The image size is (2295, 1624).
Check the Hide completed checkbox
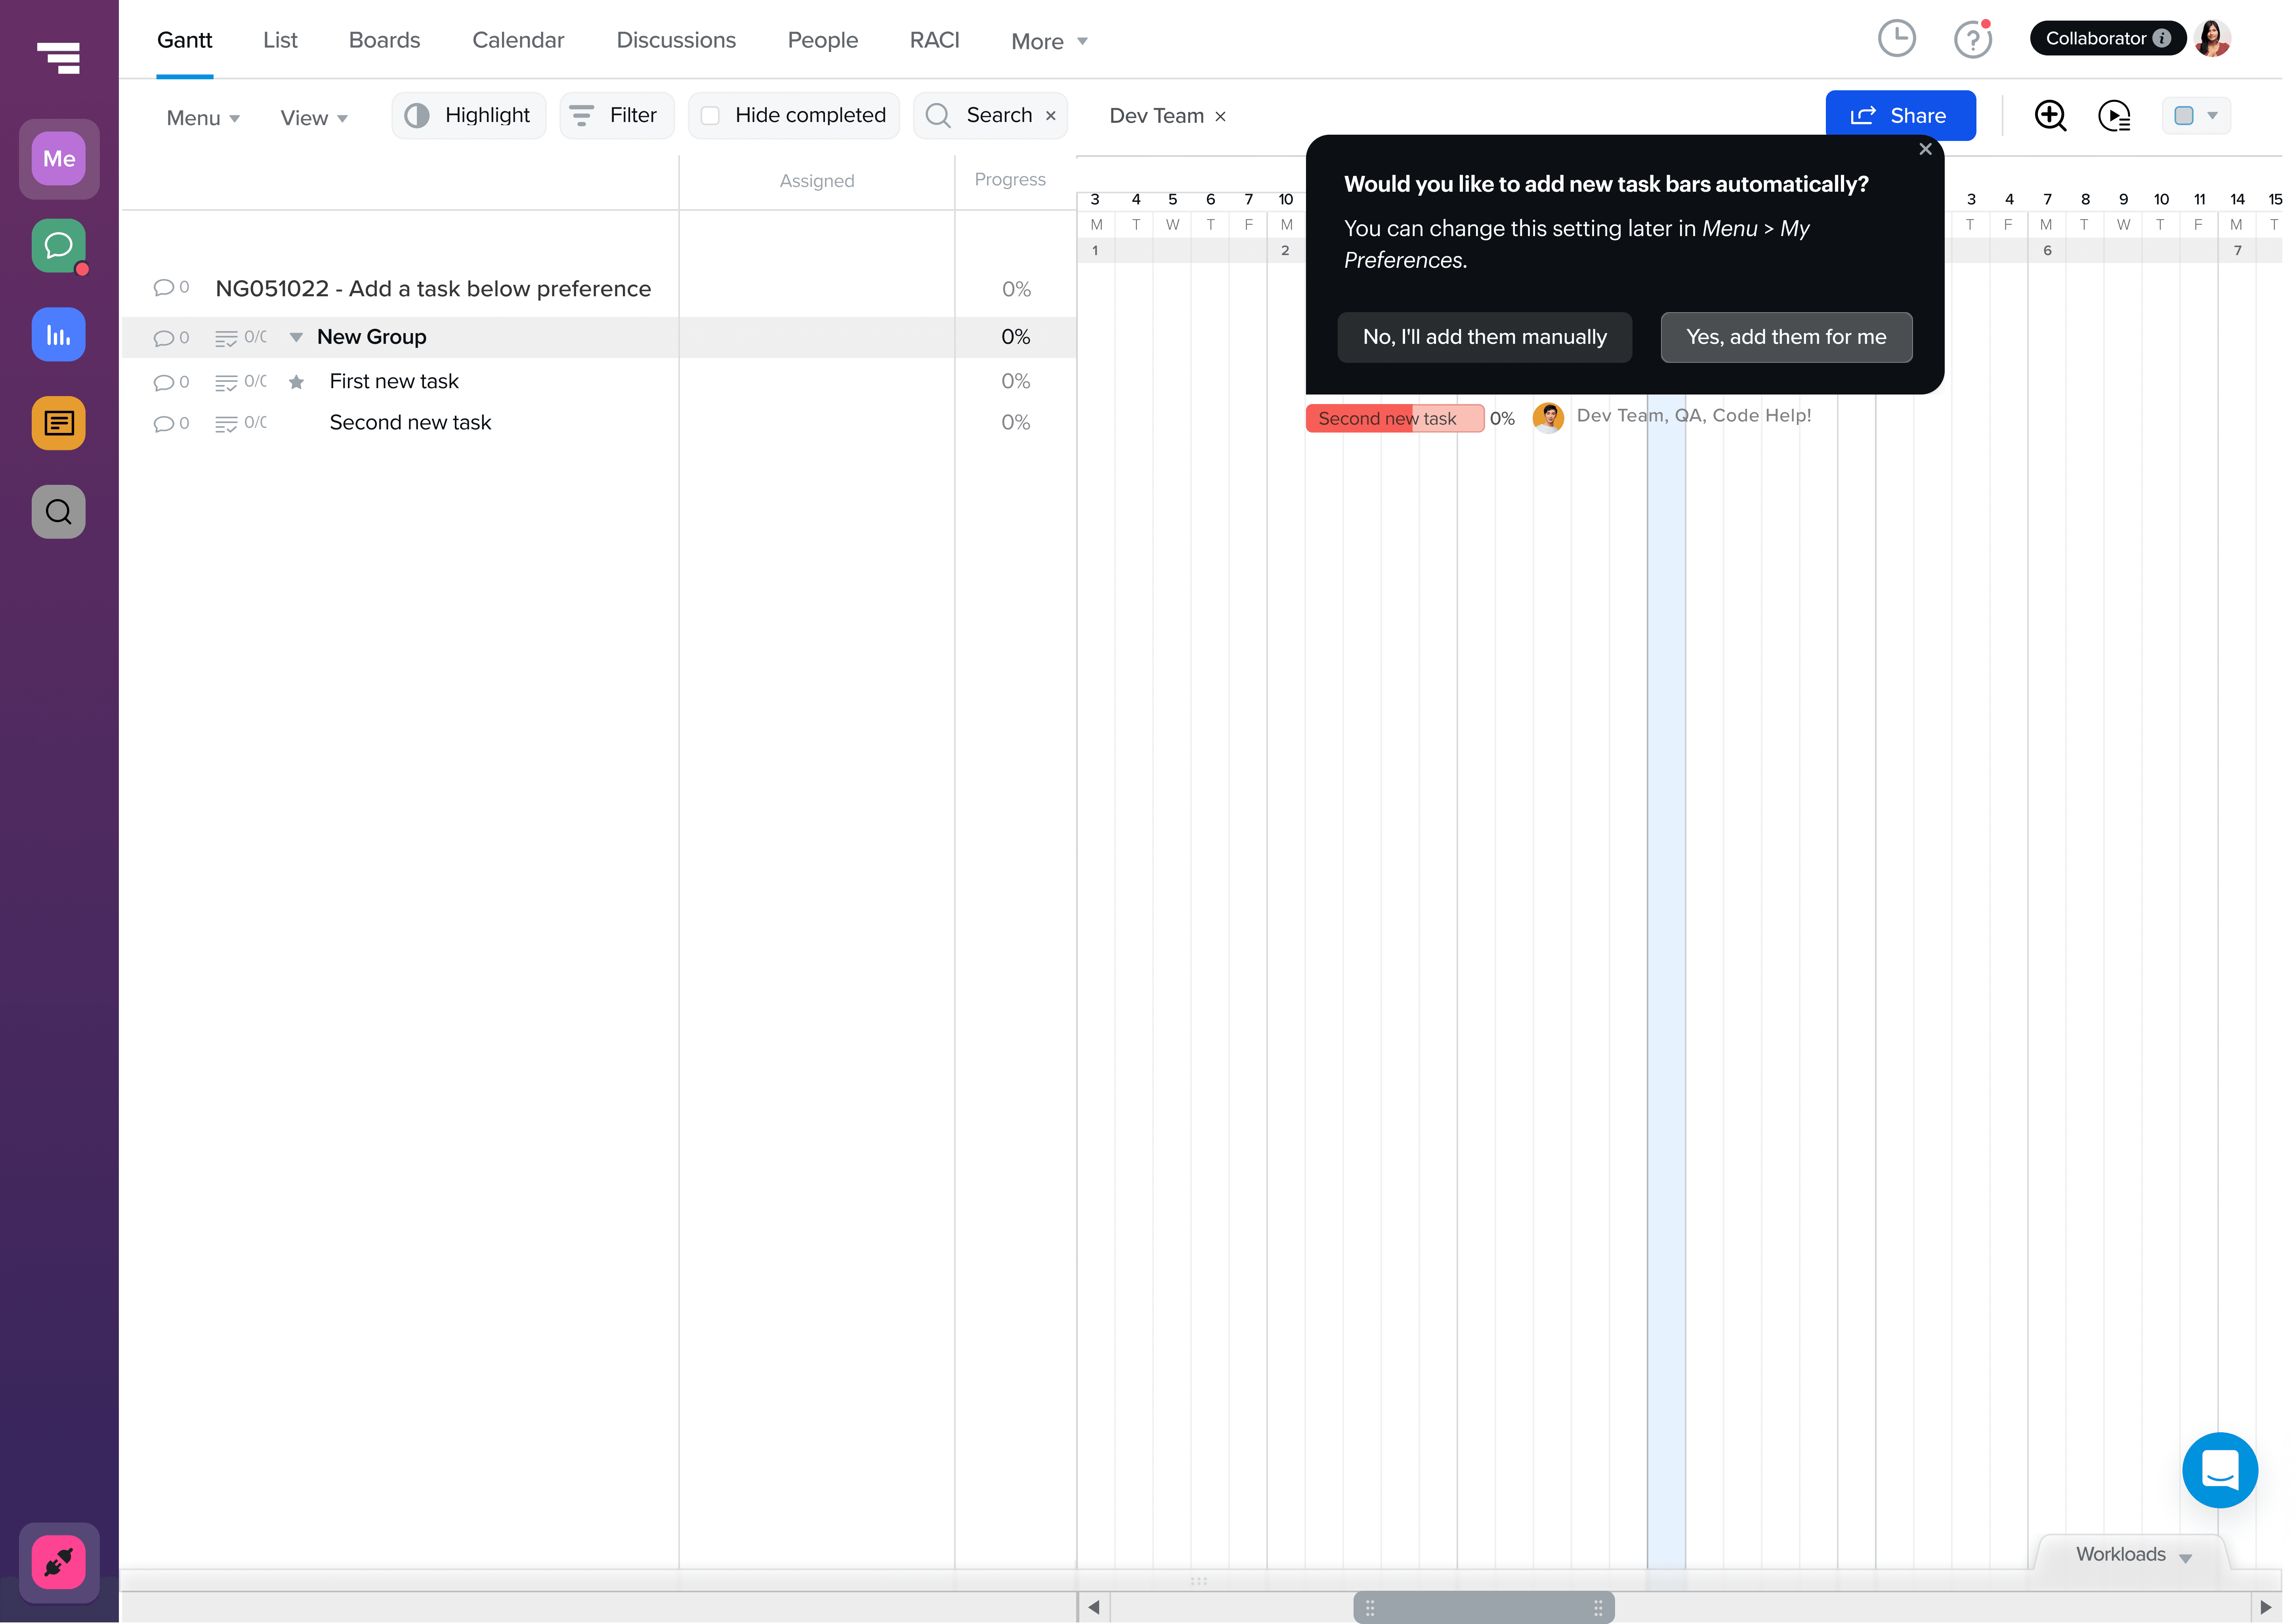[710, 116]
